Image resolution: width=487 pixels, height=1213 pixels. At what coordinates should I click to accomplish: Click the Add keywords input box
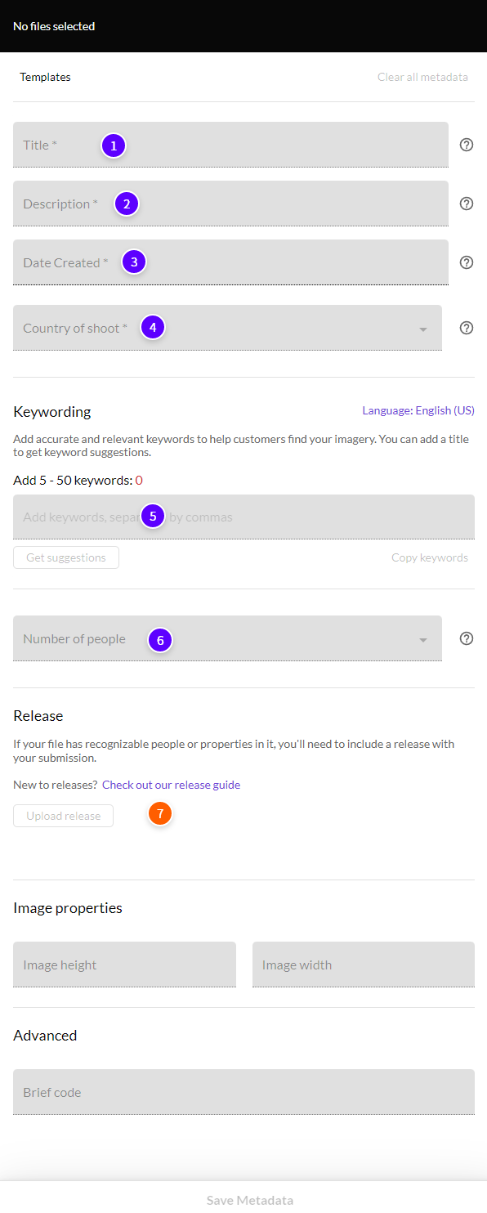[x=243, y=517]
